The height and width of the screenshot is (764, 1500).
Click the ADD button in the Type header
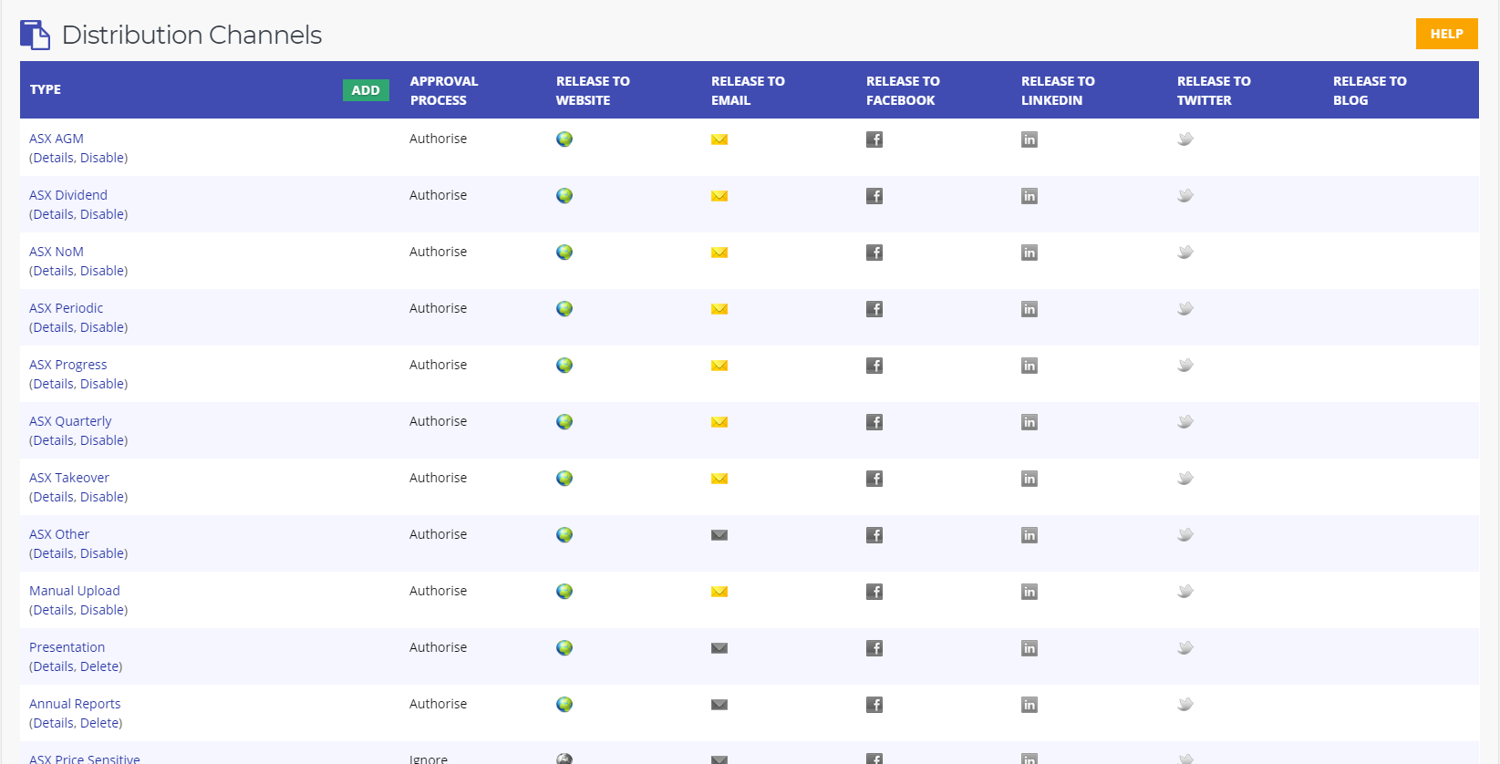coord(366,90)
